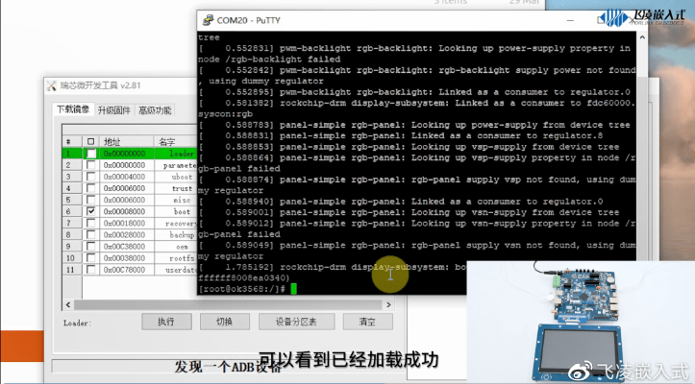Image resolution: width=695 pixels, height=384 pixels.
Task: Select the 下载镜像 tab
Action: (73, 108)
